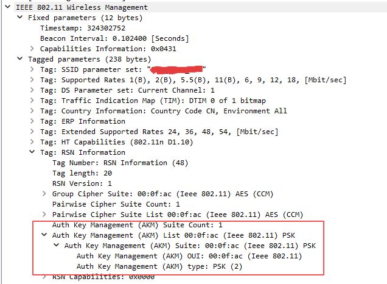Expand the Group Cipher Suite entry

[x=44, y=194]
